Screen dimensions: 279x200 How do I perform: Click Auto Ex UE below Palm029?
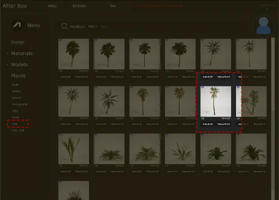(x=207, y=124)
